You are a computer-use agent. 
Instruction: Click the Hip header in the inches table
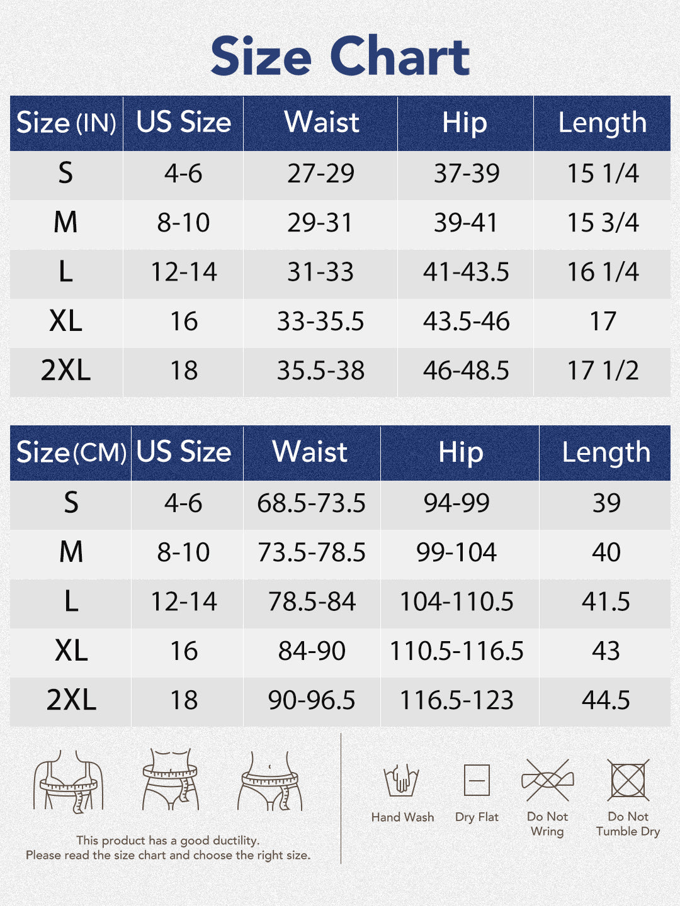(465, 123)
